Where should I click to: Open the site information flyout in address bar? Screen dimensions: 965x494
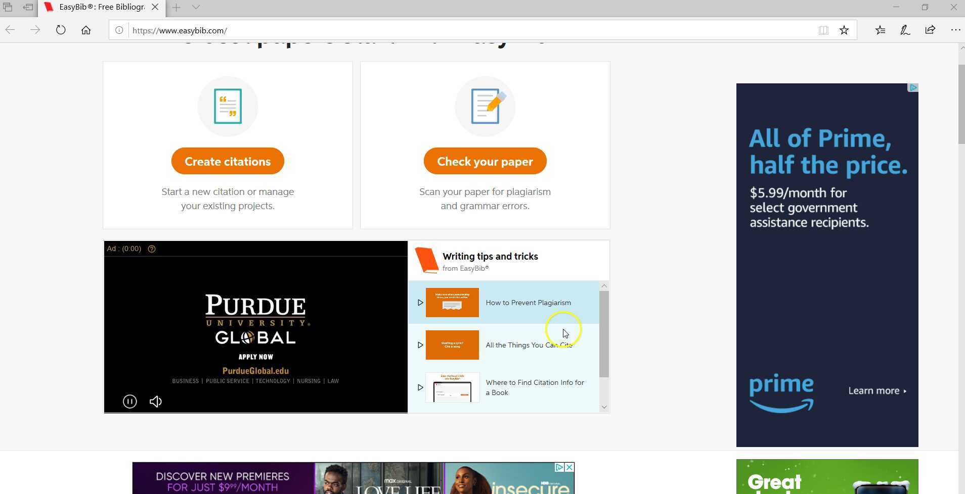[119, 30]
